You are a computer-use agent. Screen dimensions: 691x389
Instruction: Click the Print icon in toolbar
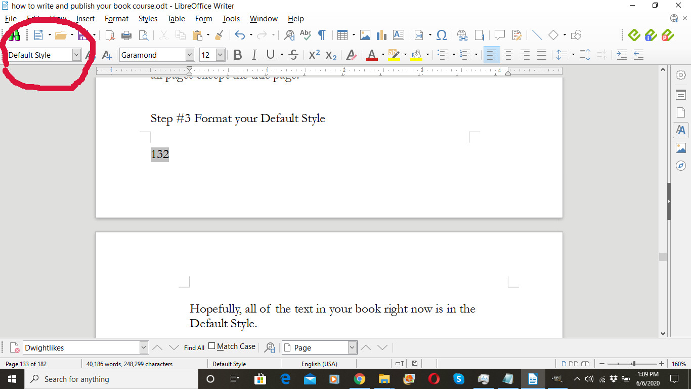click(126, 35)
